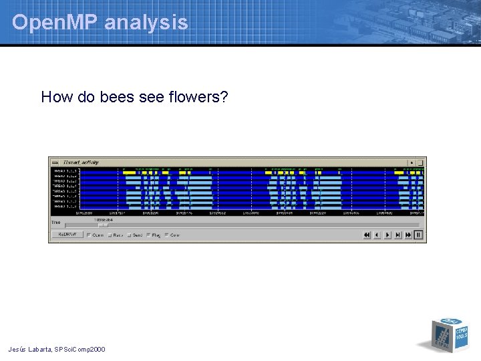
Task: Click the Thread_activity window title
Action: [x=81, y=162]
